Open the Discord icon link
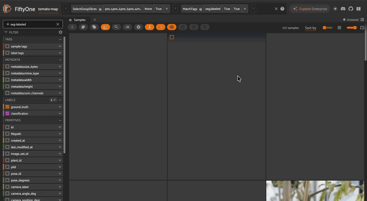 pos(343,9)
